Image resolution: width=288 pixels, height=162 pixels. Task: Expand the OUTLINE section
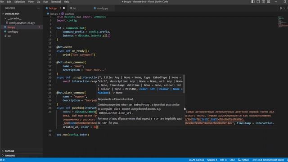click(x=9, y=151)
